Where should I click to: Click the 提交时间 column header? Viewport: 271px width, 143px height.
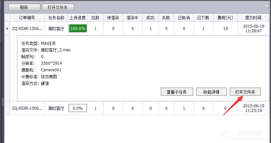tap(253, 18)
